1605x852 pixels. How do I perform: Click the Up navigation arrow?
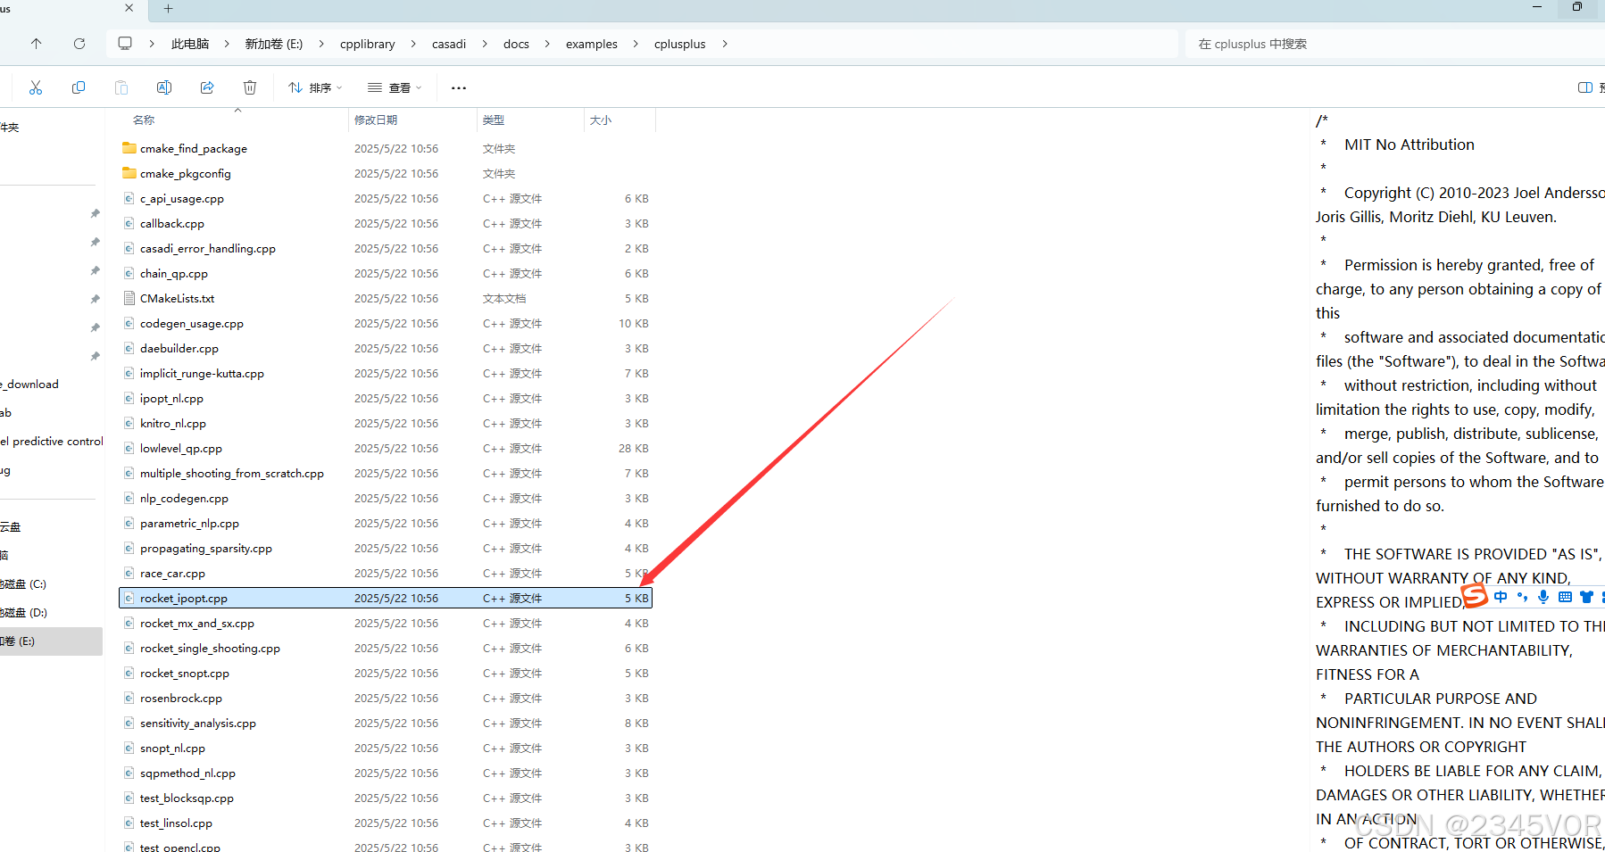(36, 43)
